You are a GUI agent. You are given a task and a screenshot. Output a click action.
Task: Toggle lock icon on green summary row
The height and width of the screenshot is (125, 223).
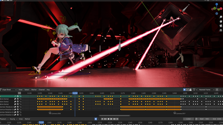pos(20,96)
